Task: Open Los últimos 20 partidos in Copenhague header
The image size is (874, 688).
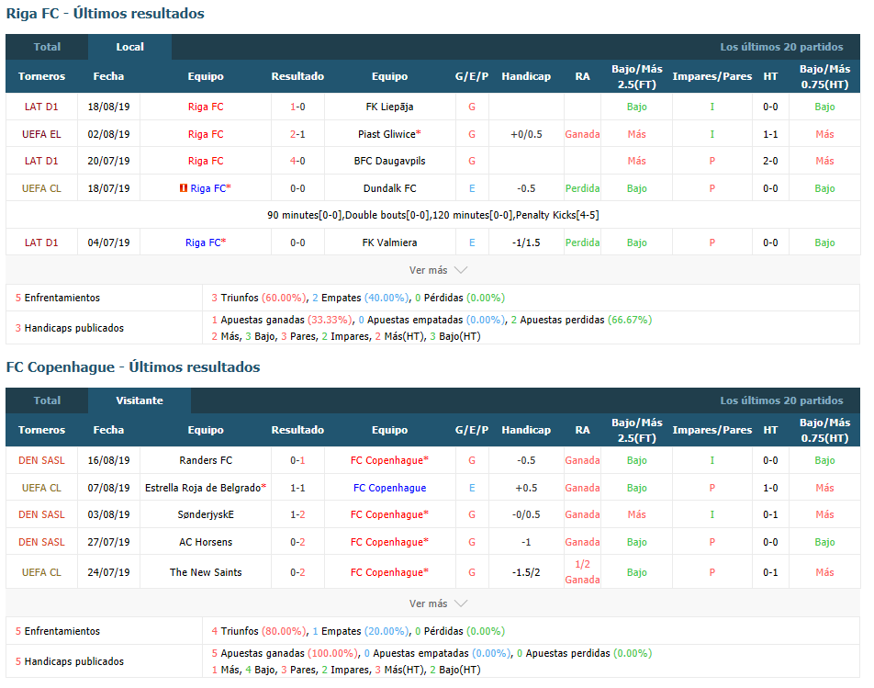Action: click(781, 400)
